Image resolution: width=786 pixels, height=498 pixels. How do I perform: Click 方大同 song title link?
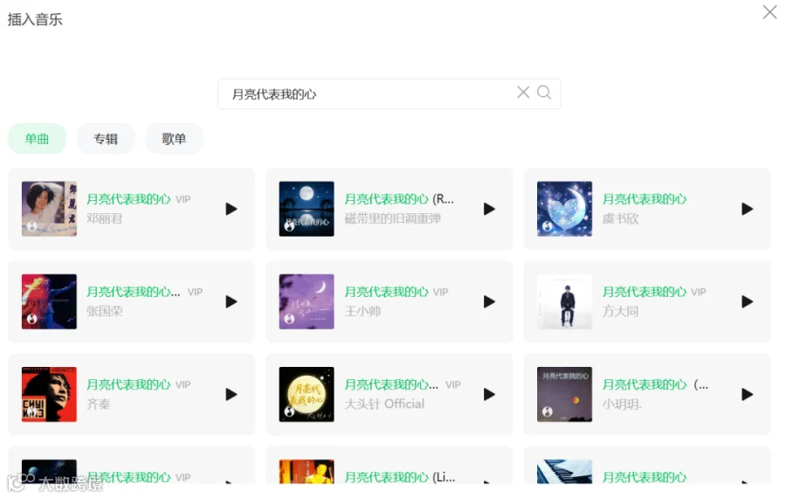click(645, 292)
